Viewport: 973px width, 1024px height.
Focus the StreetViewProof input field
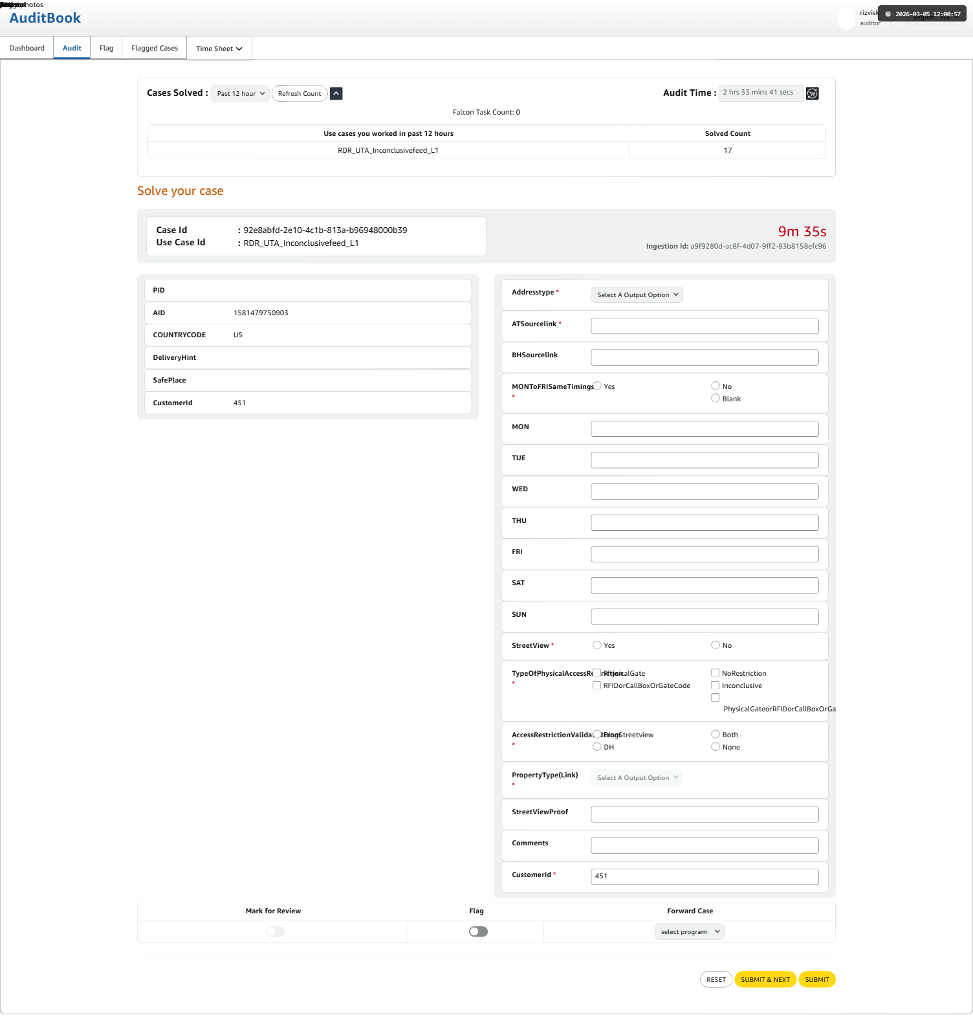705,814
